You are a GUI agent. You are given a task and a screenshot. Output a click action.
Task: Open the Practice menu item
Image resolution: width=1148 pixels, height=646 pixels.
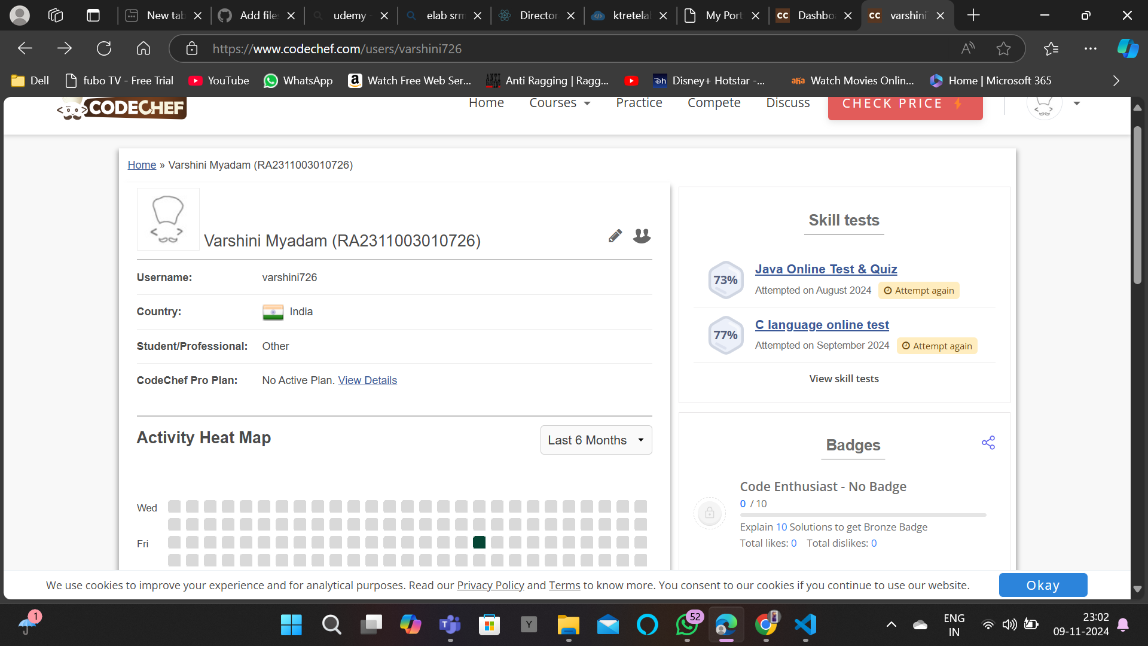(639, 103)
